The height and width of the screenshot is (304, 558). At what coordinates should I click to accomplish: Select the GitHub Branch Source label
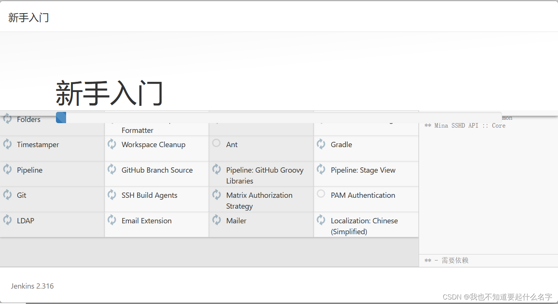coord(157,170)
